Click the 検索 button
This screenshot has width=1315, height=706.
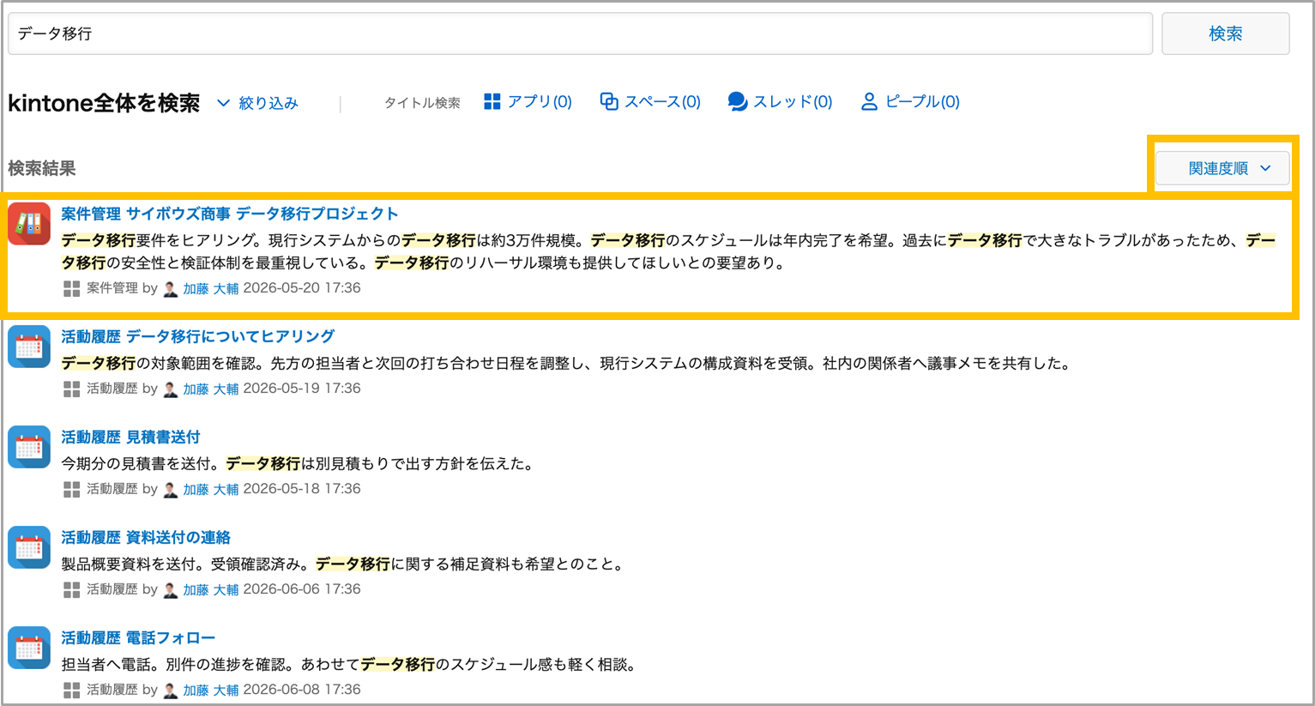coord(1226,33)
